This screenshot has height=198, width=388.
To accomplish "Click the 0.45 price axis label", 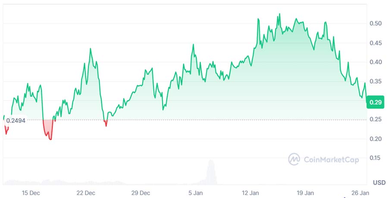I will coord(377,43).
